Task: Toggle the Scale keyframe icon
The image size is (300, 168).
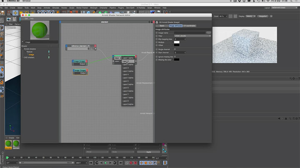Action: [x=146, y=163]
